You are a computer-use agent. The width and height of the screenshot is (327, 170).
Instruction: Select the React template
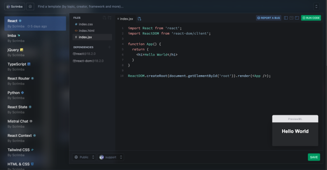(35, 23)
